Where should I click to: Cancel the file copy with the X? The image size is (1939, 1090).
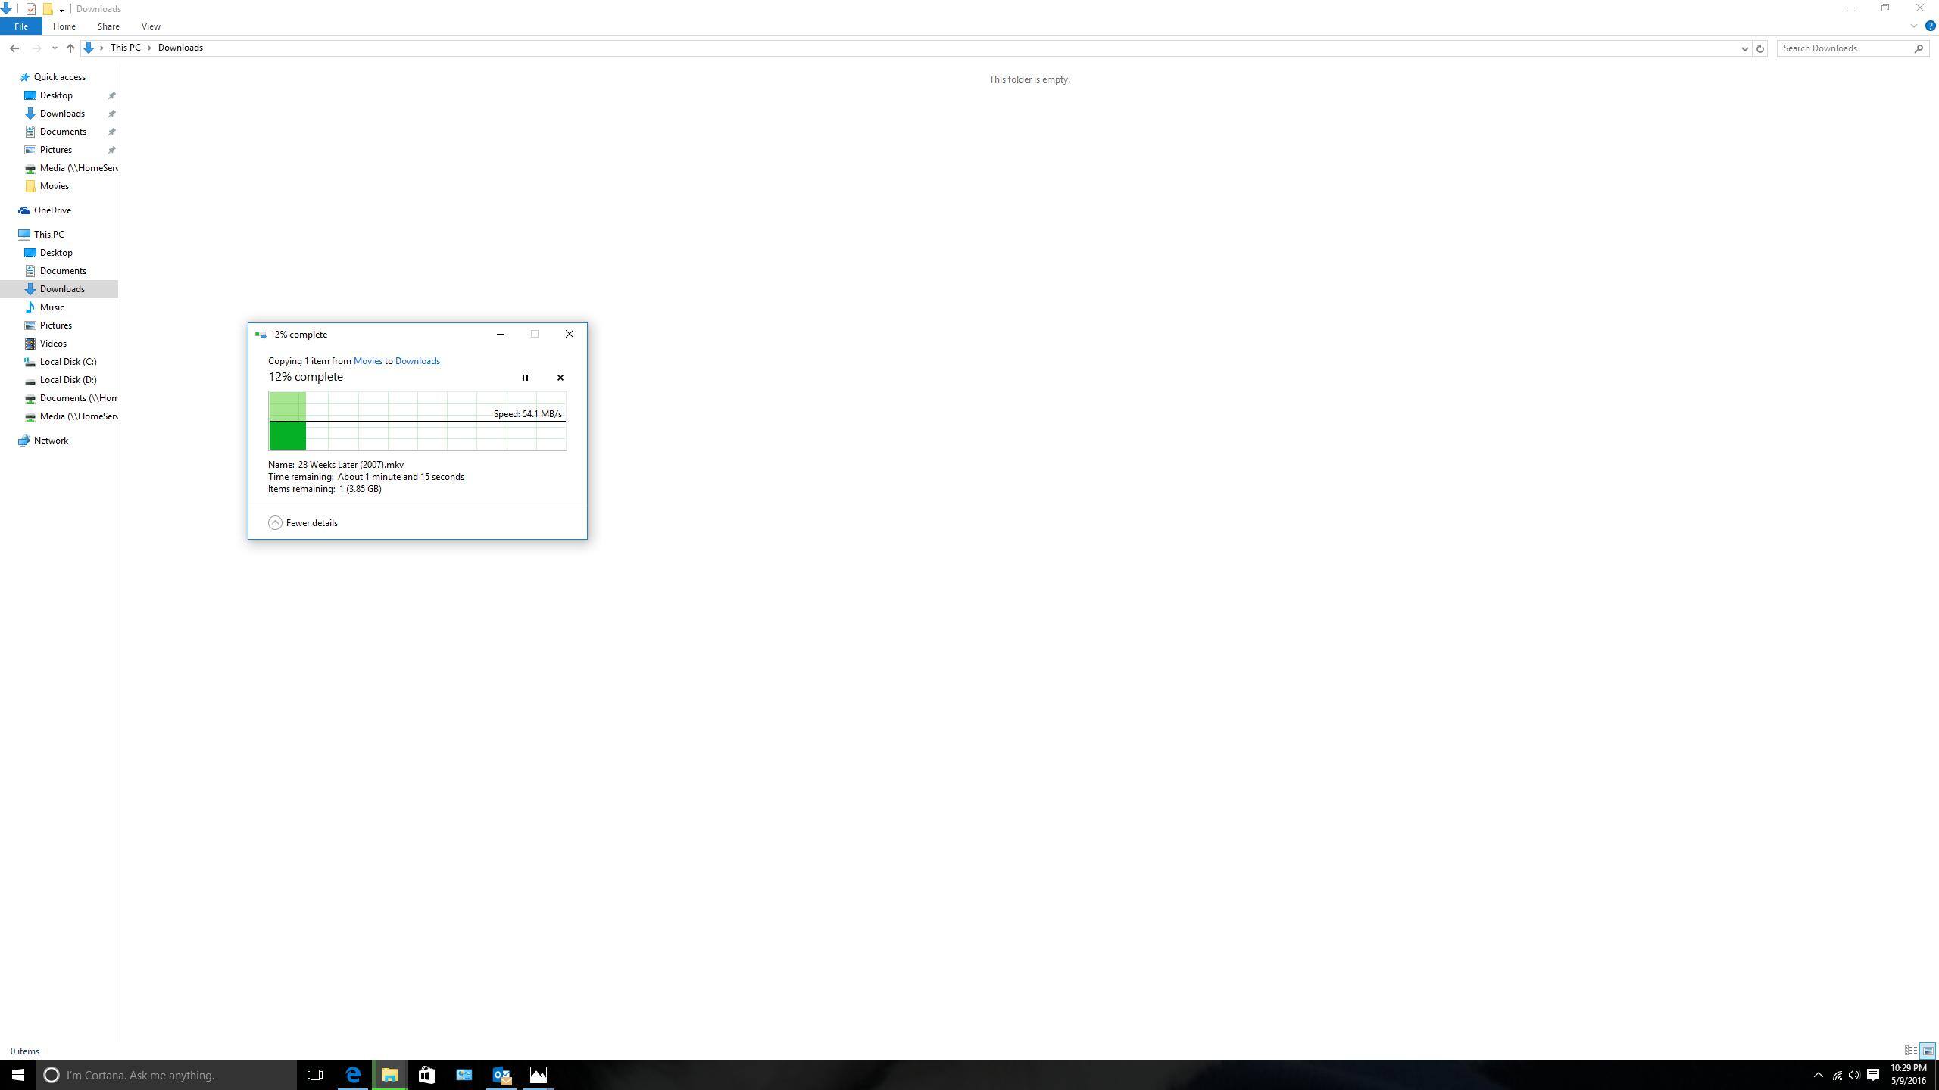pos(560,377)
